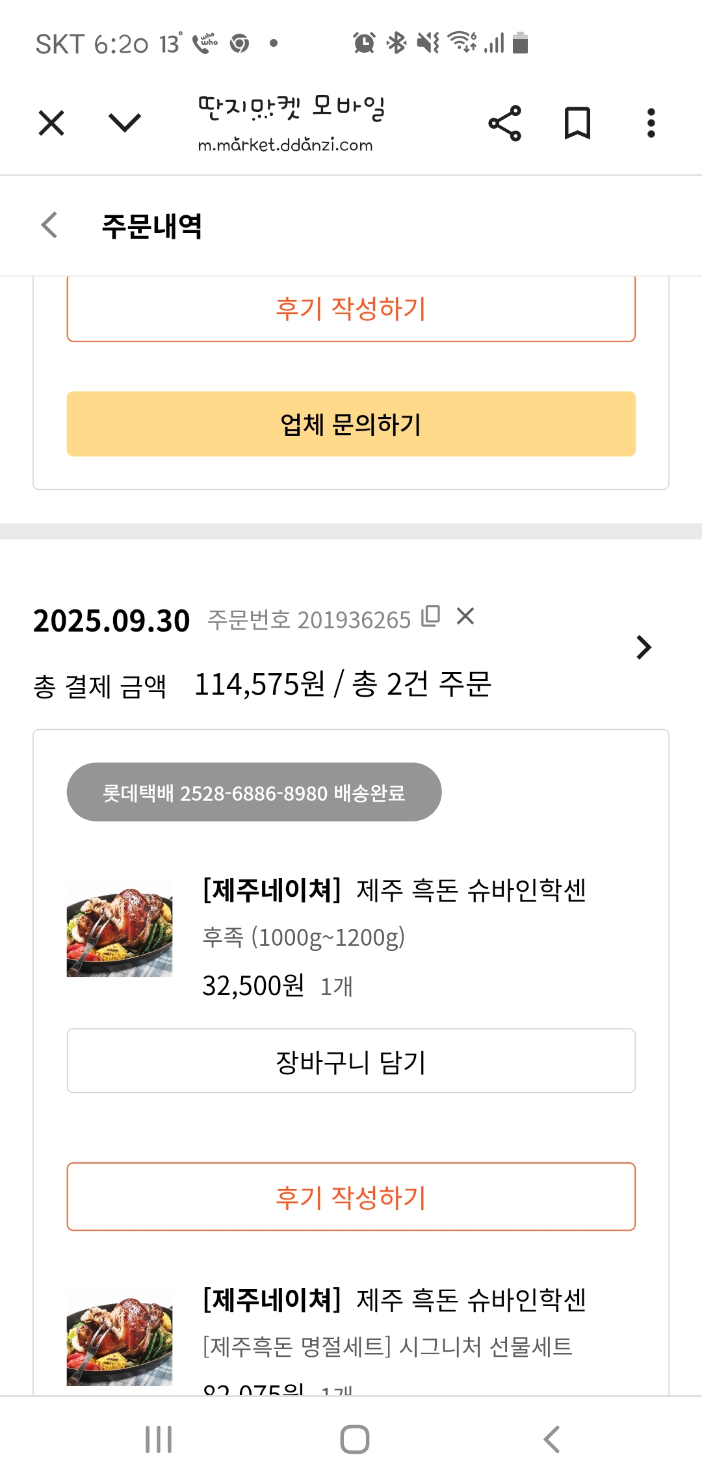This screenshot has height=1483, width=702.
Task: Open the three-dot browser menu
Action: tap(651, 123)
